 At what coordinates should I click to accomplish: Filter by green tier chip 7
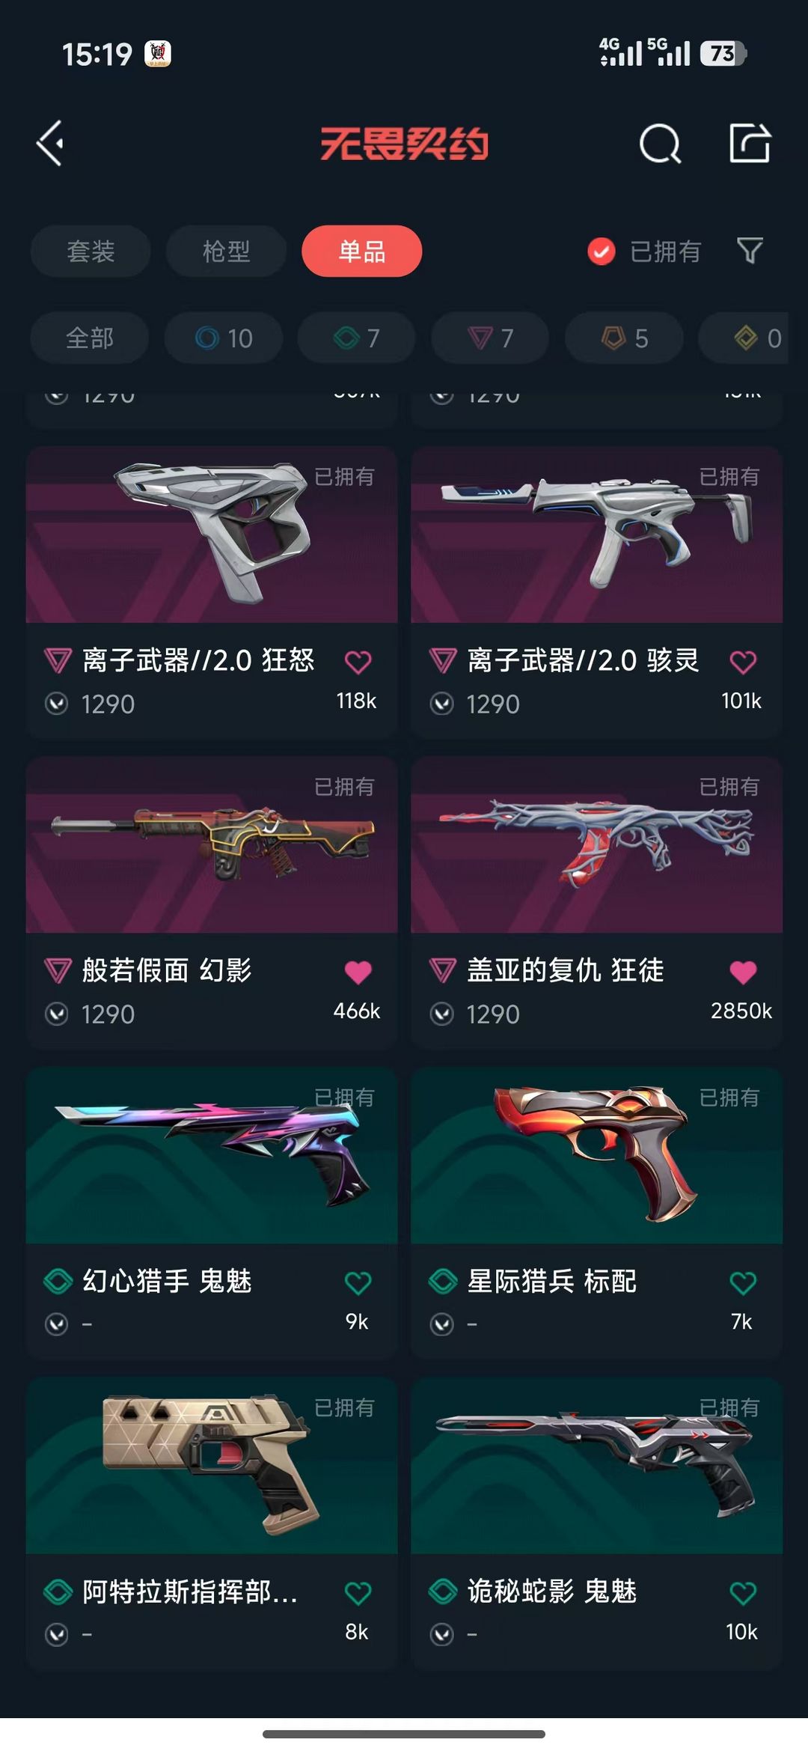click(357, 338)
